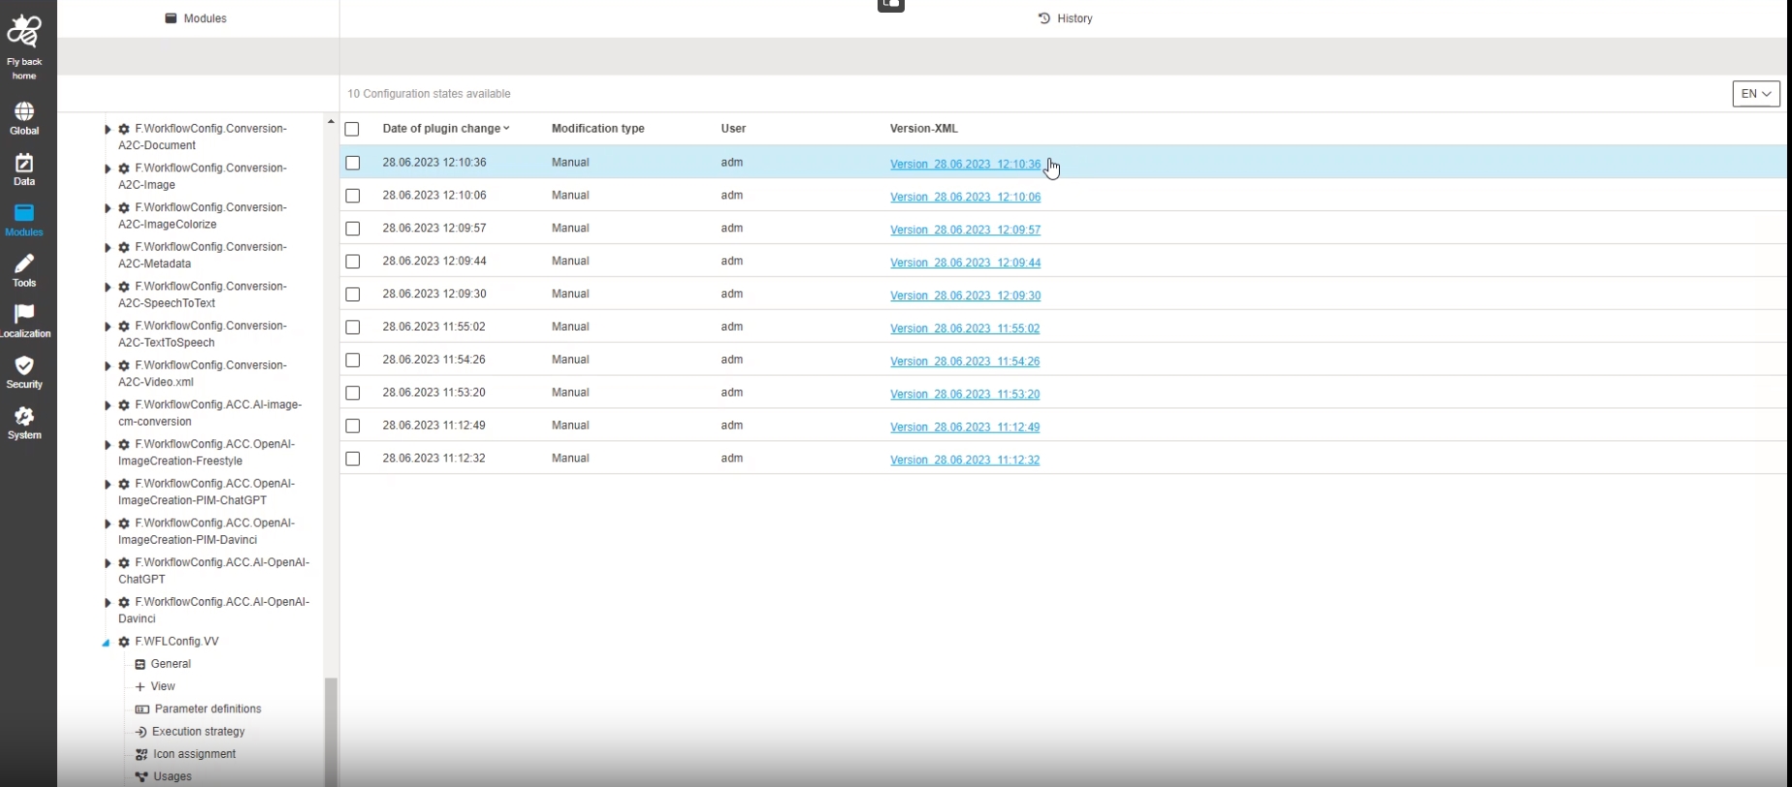The height and width of the screenshot is (787, 1792).
Task: Open the Security shield icon
Action: coord(24,371)
